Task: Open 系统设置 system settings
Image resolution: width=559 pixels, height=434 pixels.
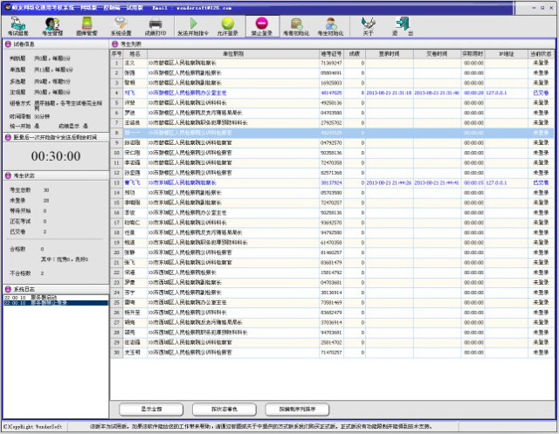Action: tap(121, 26)
